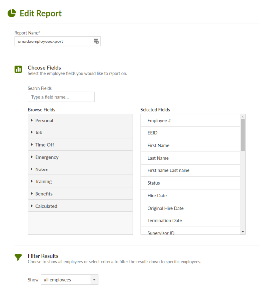Select Termination Date in Selected Fields
The width and height of the screenshot is (259, 295).
point(190,220)
